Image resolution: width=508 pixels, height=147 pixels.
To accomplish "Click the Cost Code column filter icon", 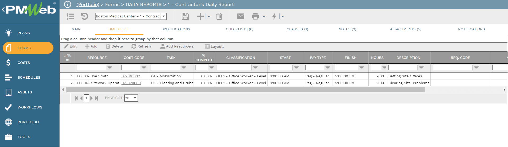I will click(144, 68).
